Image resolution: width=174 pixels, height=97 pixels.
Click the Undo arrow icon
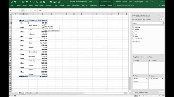15,2
